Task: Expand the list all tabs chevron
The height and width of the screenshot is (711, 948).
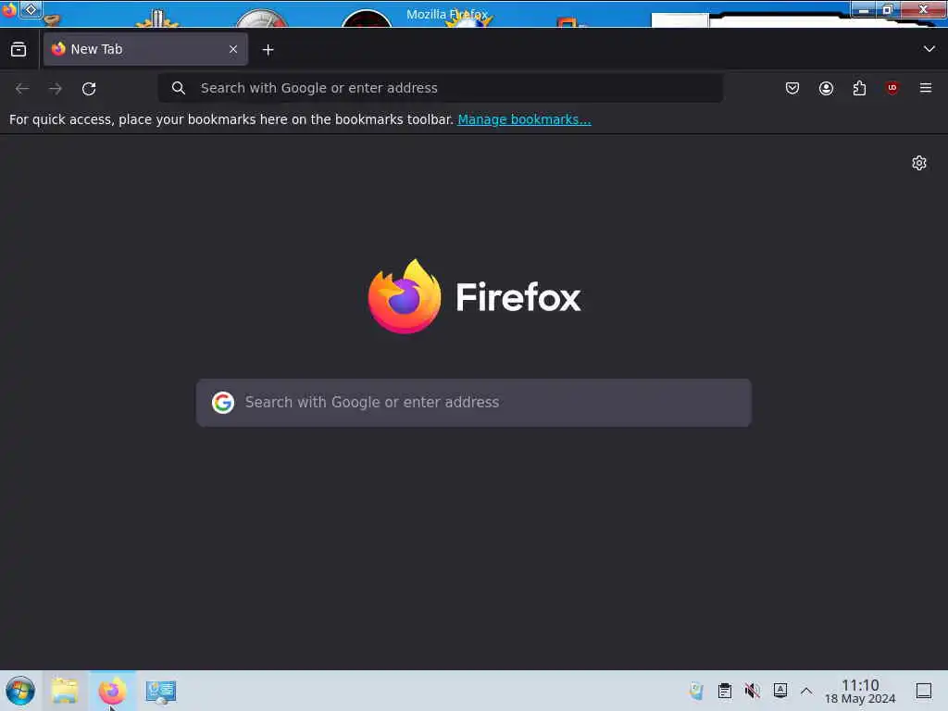Action: (929, 49)
